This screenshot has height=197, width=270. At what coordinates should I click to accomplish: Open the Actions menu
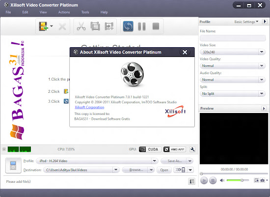(64, 12)
